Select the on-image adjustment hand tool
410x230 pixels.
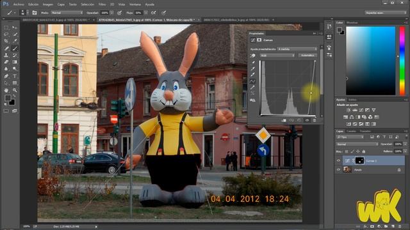[252, 56]
